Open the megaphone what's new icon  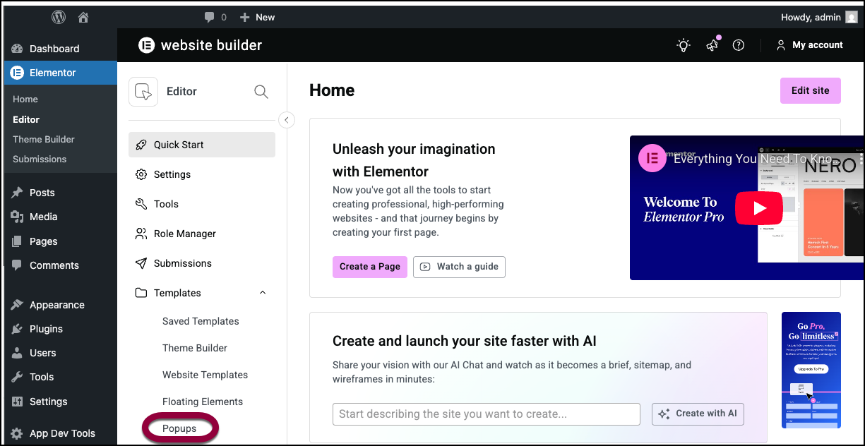click(712, 45)
